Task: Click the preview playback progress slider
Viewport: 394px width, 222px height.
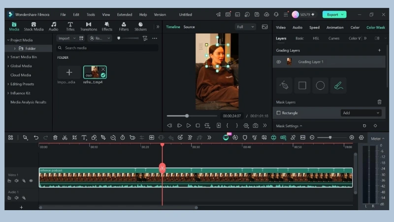Action: pyautogui.click(x=192, y=116)
